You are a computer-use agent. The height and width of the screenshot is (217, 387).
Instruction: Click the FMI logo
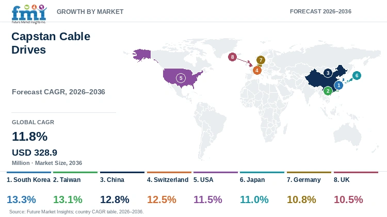coord(29,14)
